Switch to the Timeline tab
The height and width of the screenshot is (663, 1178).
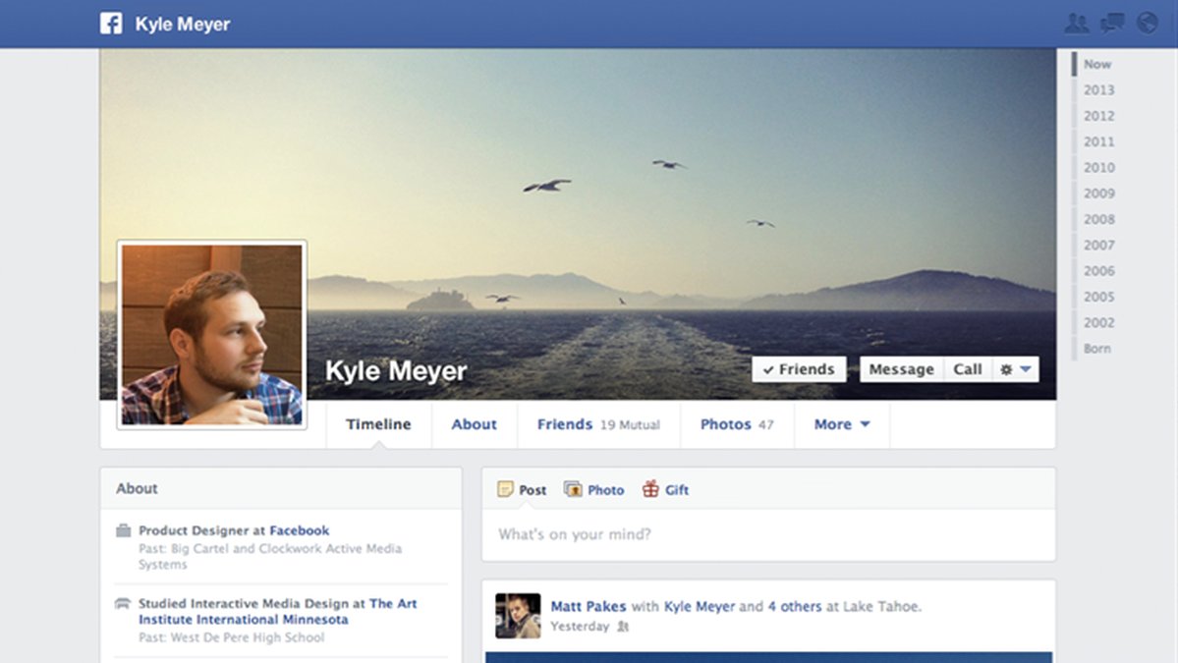[378, 424]
